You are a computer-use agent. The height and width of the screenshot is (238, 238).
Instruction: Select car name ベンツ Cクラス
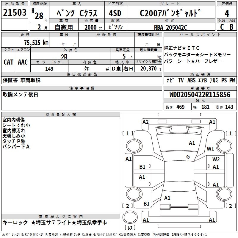[x=77, y=13]
